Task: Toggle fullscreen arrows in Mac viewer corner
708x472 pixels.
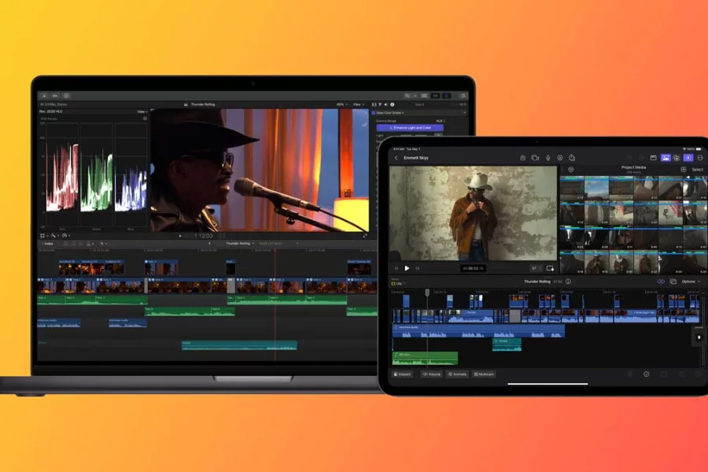Action: coord(365,235)
